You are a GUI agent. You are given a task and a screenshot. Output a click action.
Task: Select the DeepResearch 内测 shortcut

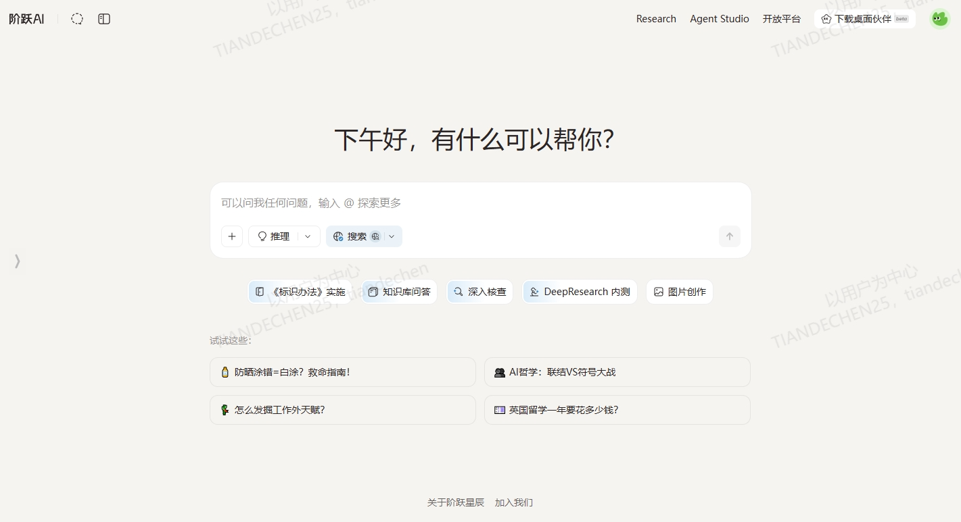[580, 292]
